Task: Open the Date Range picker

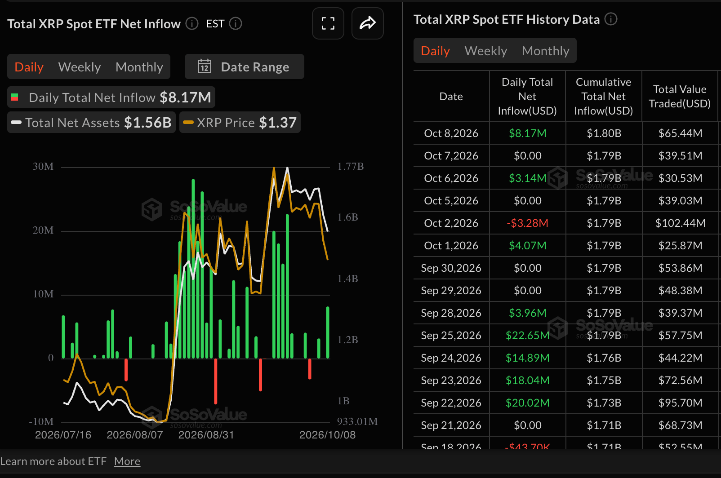Action: (245, 66)
